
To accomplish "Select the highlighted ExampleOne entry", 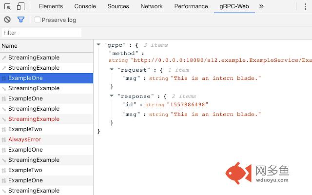I will [x=47, y=78].
